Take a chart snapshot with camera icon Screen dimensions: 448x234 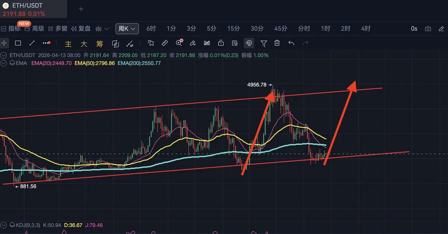coord(428,29)
